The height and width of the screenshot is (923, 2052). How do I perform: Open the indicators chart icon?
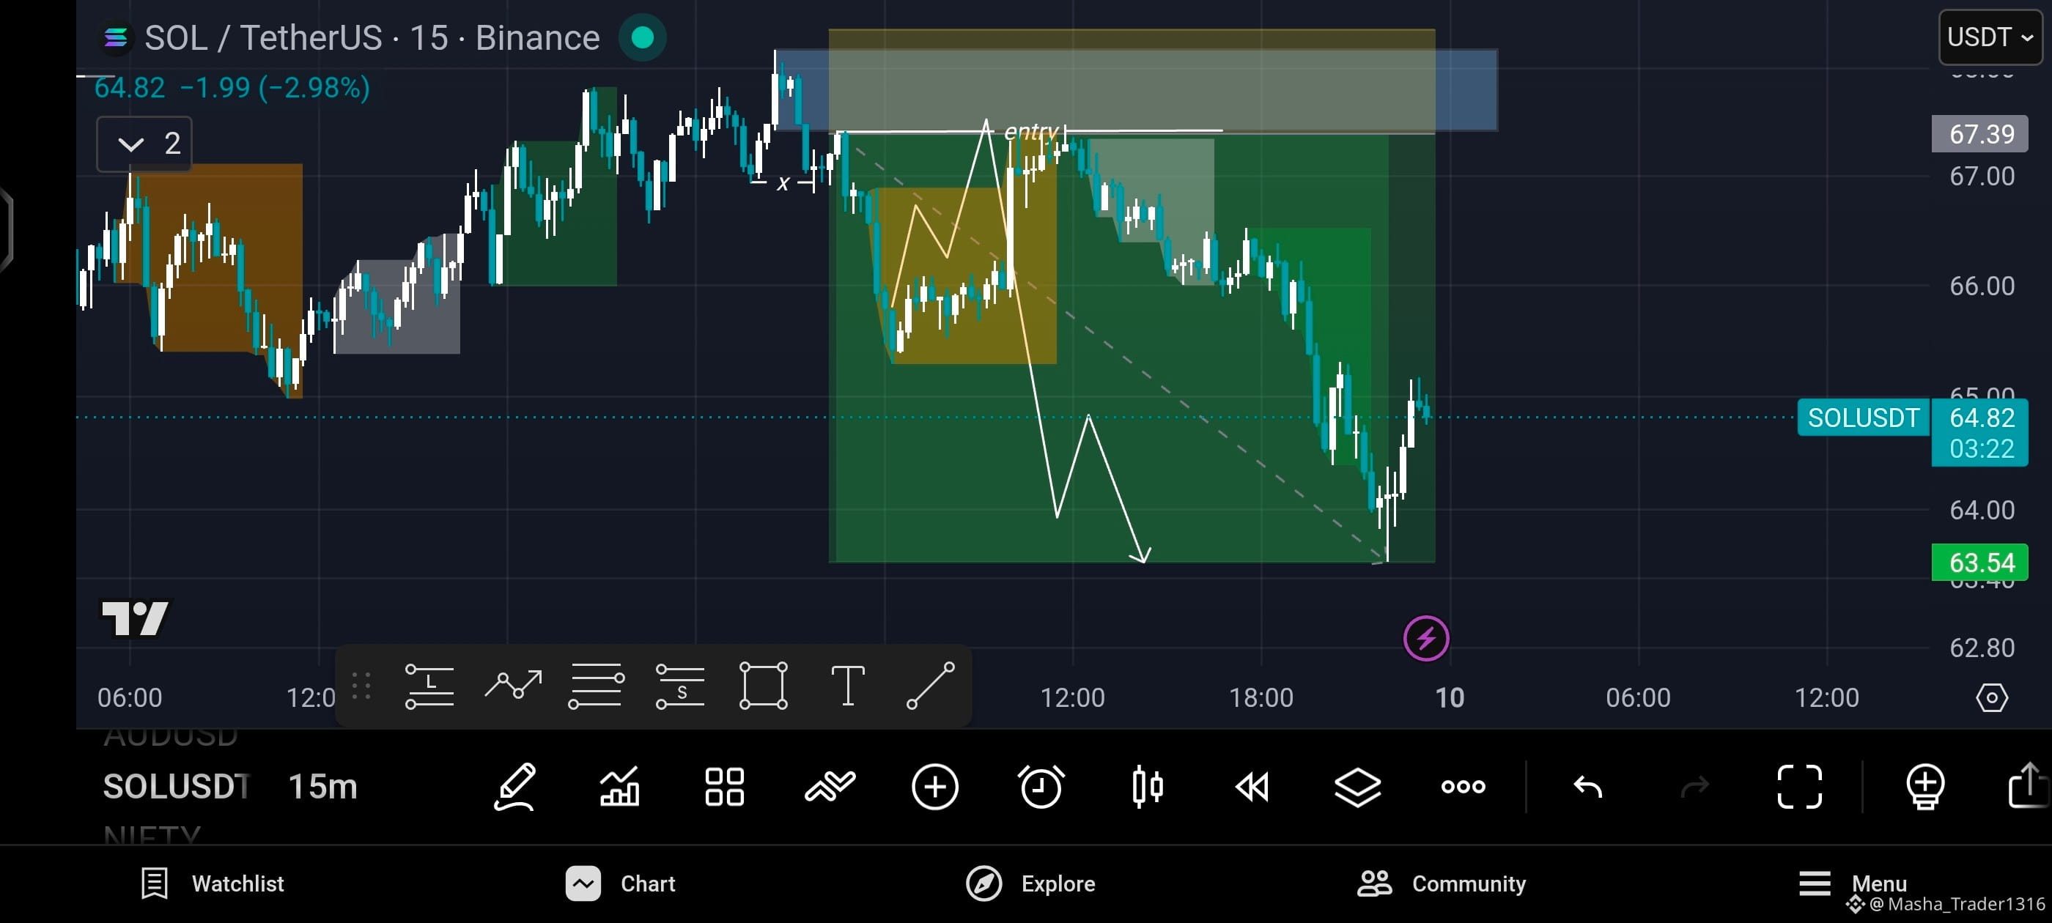click(619, 787)
